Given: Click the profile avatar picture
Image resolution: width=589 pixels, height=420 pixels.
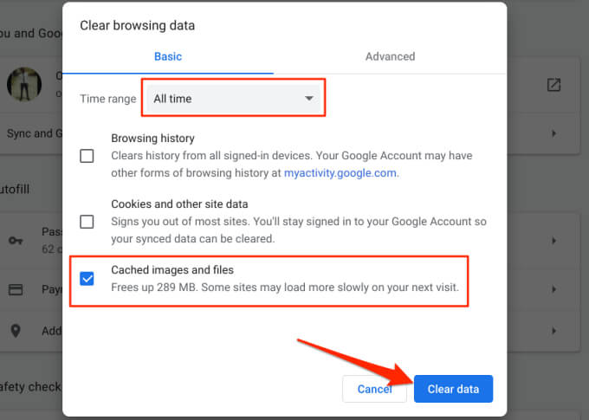Looking at the screenshot, I should (24, 83).
